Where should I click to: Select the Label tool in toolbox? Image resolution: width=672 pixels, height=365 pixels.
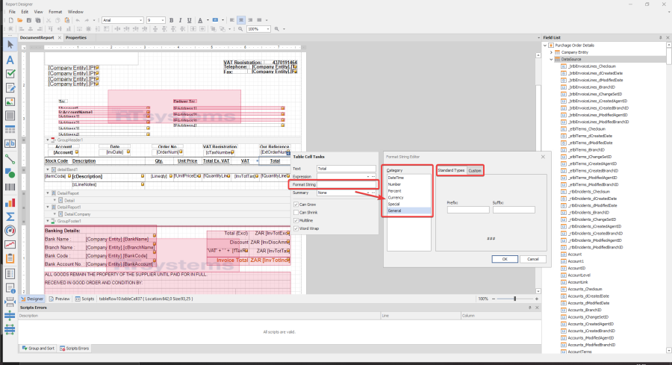tap(10, 59)
